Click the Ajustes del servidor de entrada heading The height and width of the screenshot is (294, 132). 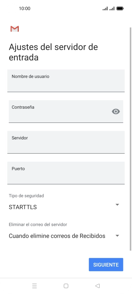pyautogui.click(x=53, y=52)
